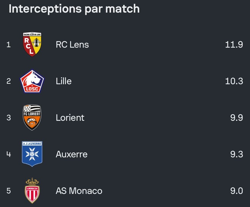Open the FC Lorient crest

pyautogui.click(x=32, y=117)
